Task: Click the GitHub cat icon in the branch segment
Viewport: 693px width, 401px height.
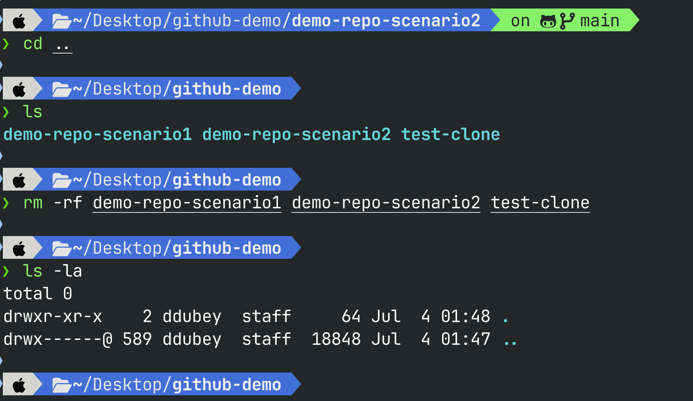Action: [x=548, y=21]
